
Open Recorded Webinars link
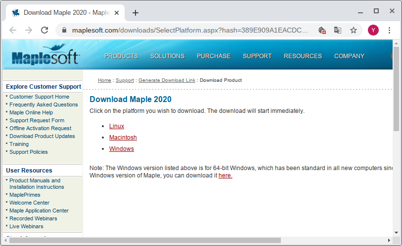[33, 218]
